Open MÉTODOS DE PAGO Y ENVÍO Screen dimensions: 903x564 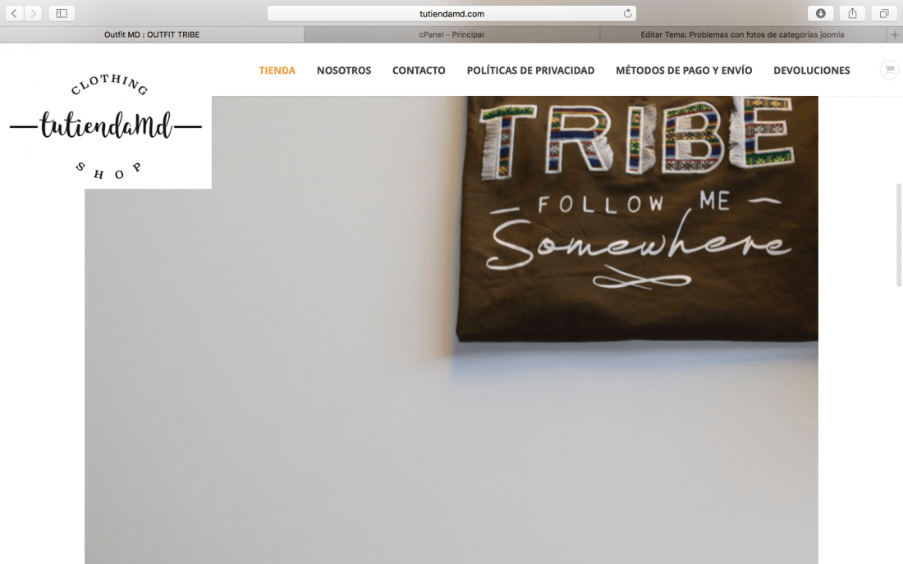684,70
